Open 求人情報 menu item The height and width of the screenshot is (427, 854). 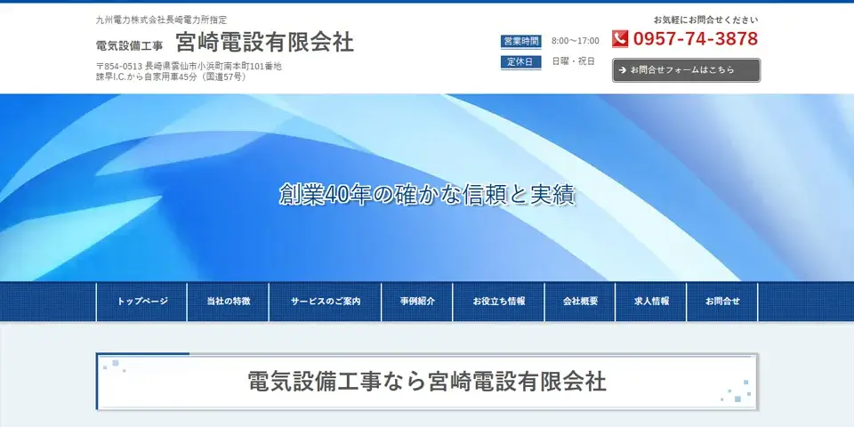pyautogui.click(x=651, y=302)
